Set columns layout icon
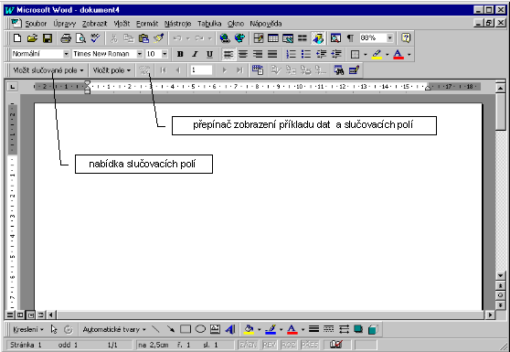Viewport: 510px width, 352px height. (x=303, y=38)
